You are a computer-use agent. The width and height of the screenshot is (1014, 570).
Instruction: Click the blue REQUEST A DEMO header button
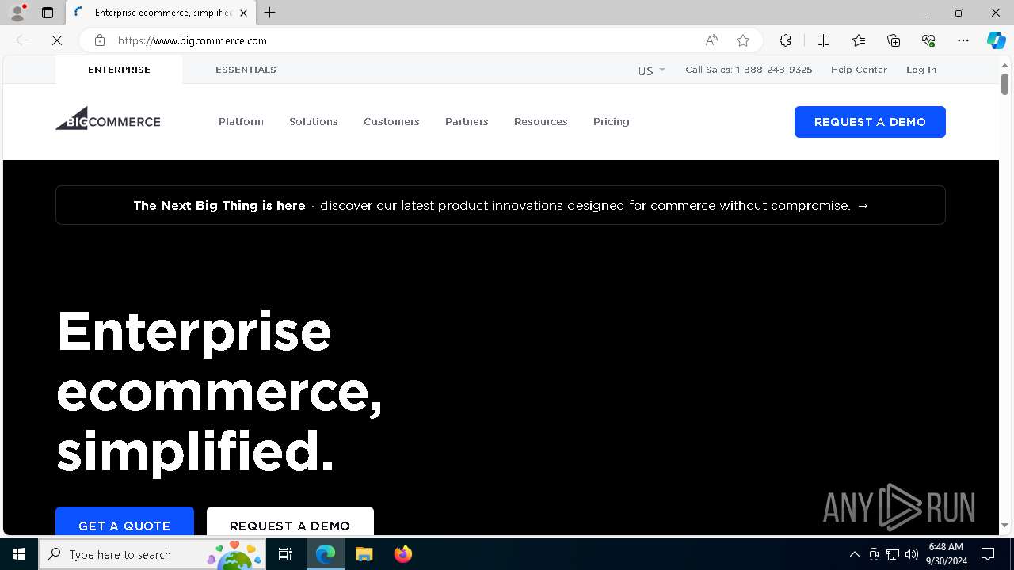[870, 122]
